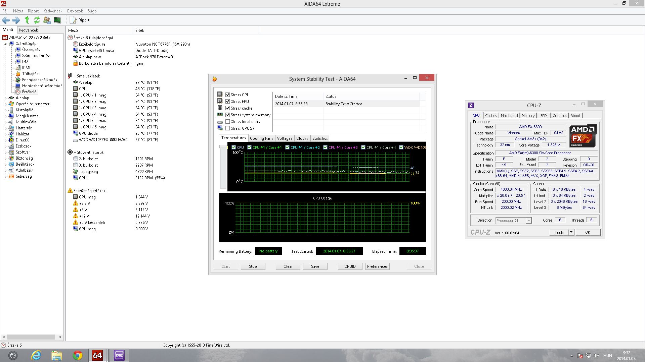Select Túlhajtás in the tree
Image resolution: width=645 pixels, height=362 pixels.
[30, 74]
